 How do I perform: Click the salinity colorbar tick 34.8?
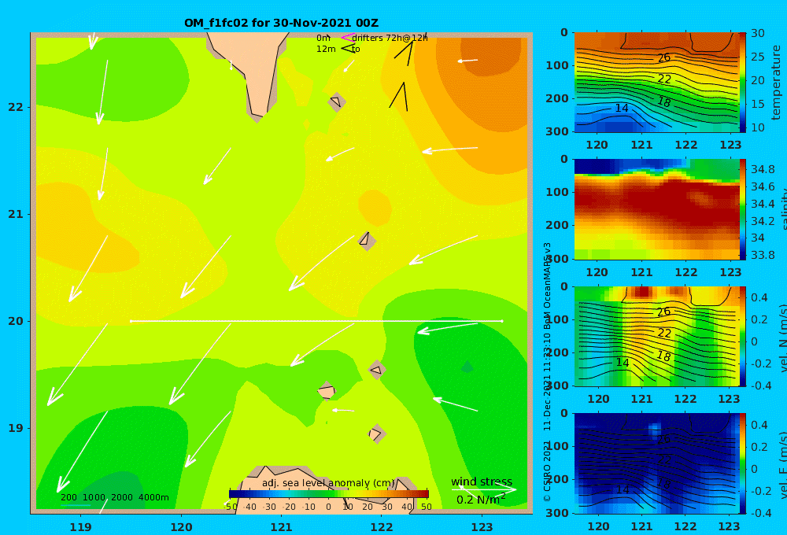click(x=763, y=169)
